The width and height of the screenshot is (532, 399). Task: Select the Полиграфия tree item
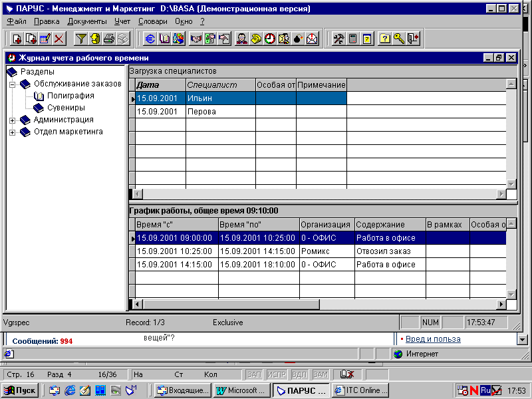tap(70, 96)
